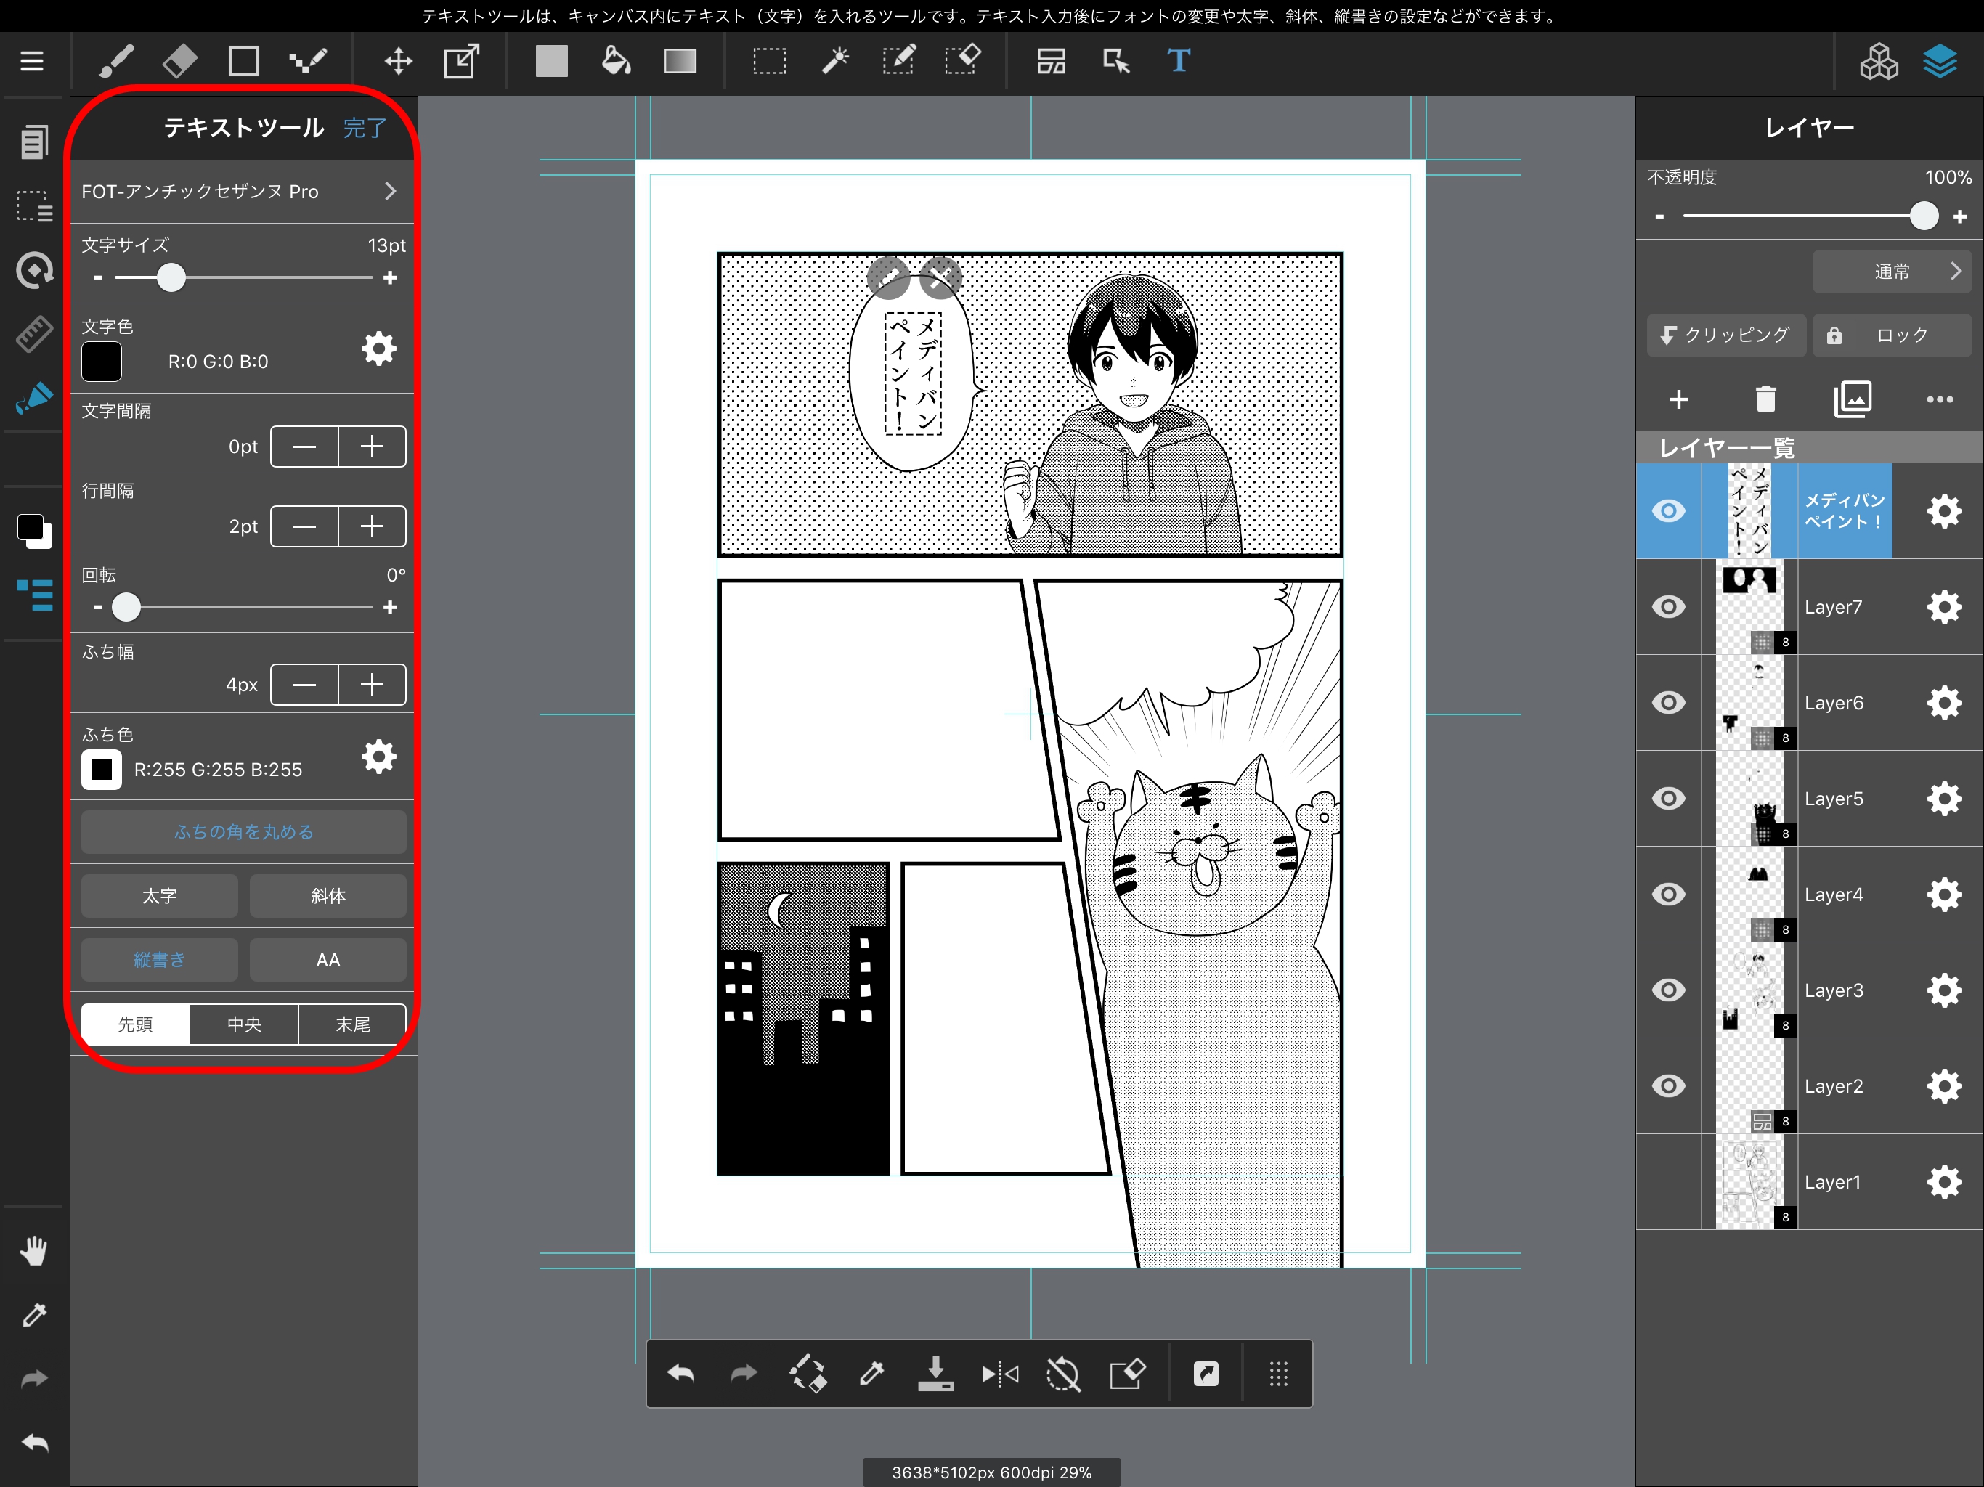Select the Text tool
Image resolution: width=1984 pixels, height=1487 pixels.
tap(1178, 61)
